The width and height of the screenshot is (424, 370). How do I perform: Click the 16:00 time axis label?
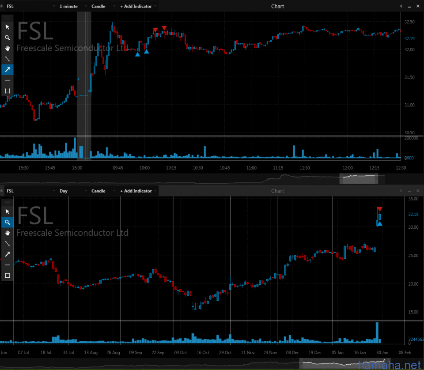[x=77, y=168]
